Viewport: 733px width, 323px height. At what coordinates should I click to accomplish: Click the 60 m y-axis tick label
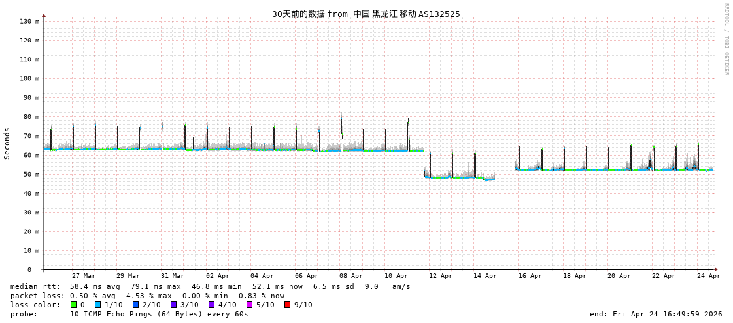(31, 155)
